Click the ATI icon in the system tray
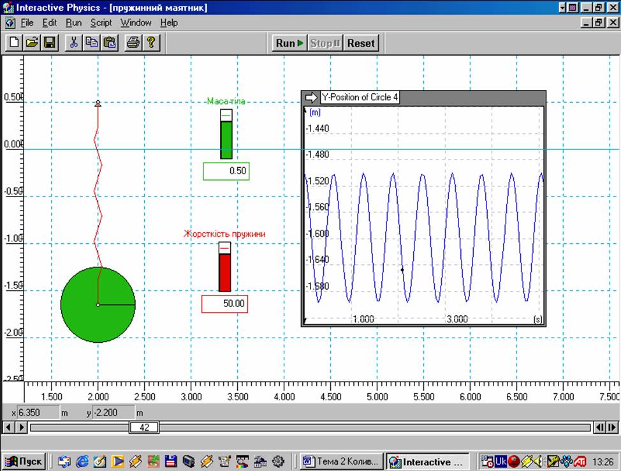 coord(580,461)
